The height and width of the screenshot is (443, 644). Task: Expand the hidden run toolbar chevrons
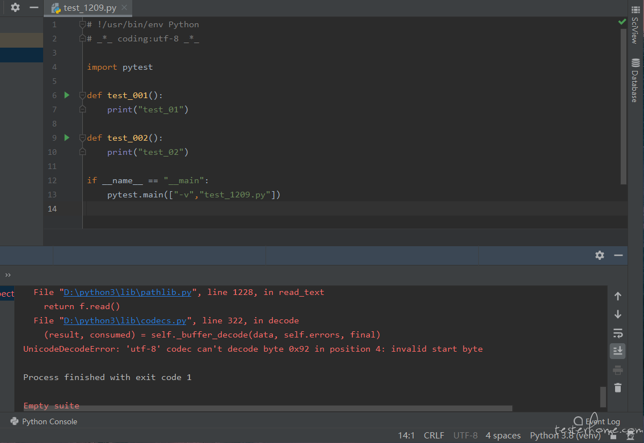coord(8,275)
